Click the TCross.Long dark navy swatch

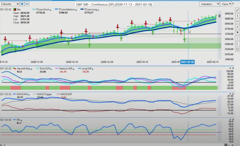82,9
